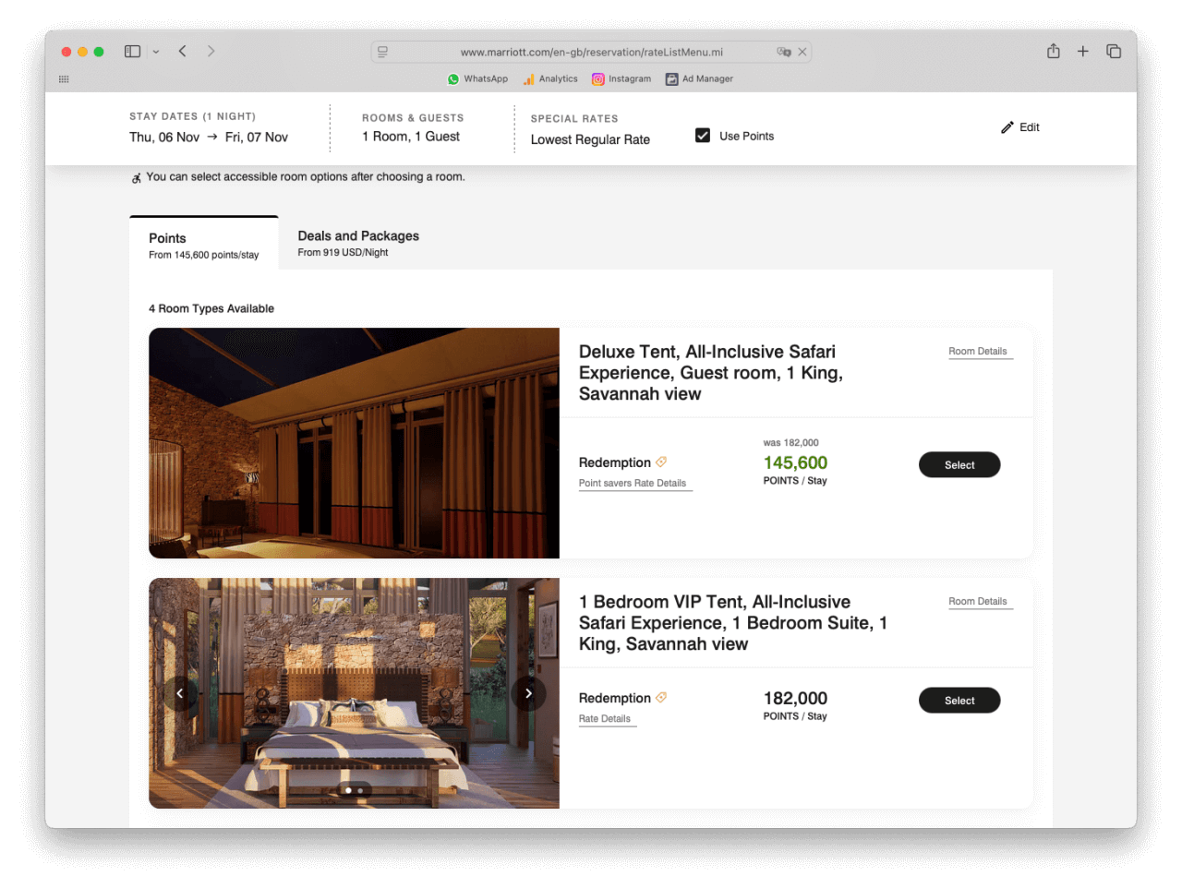Viewport: 1182px width, 888px height.
Task: Show next VIP Tent photo
Action: (x=528, y=693)
